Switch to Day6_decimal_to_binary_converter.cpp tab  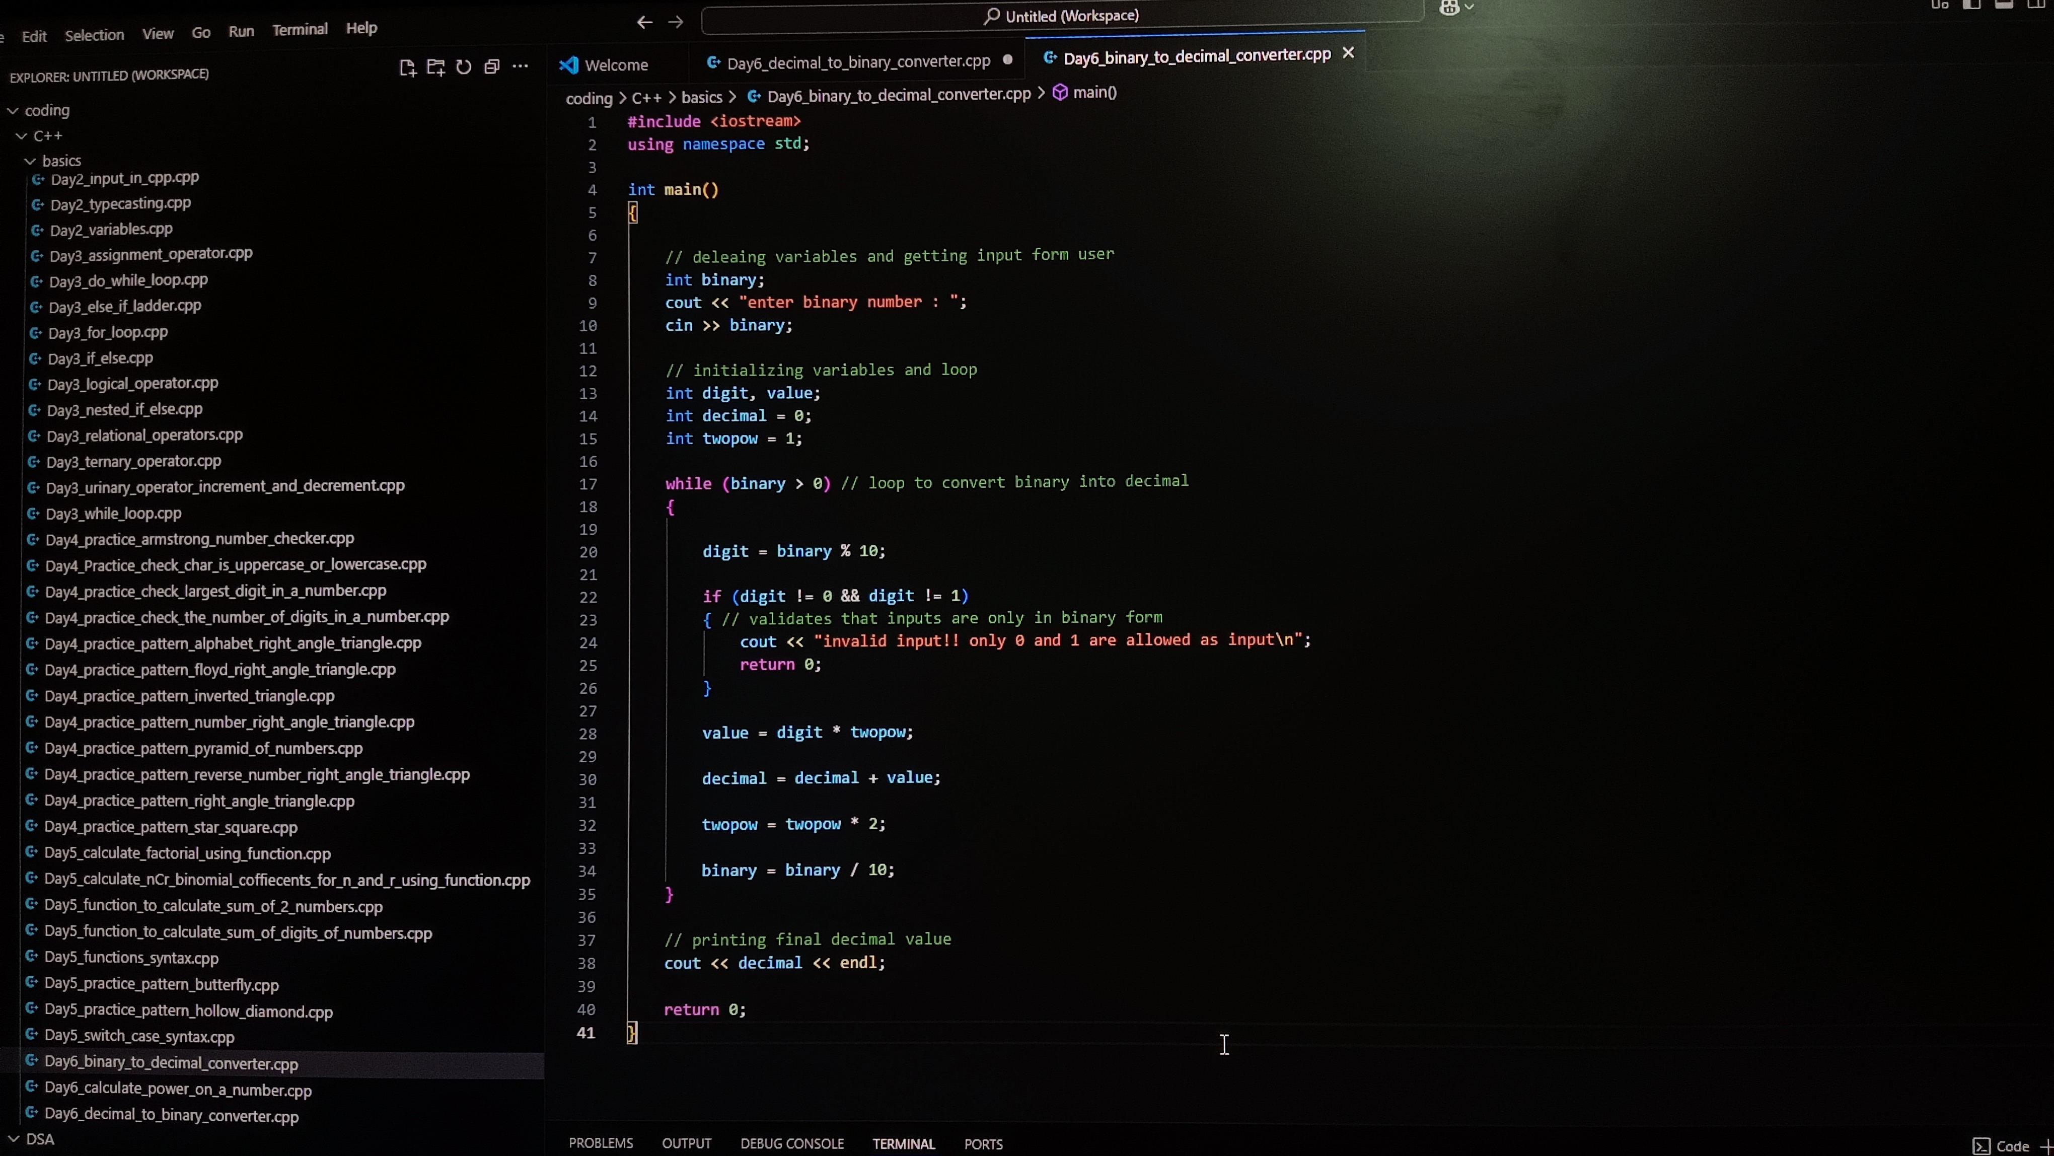(858, 61)
